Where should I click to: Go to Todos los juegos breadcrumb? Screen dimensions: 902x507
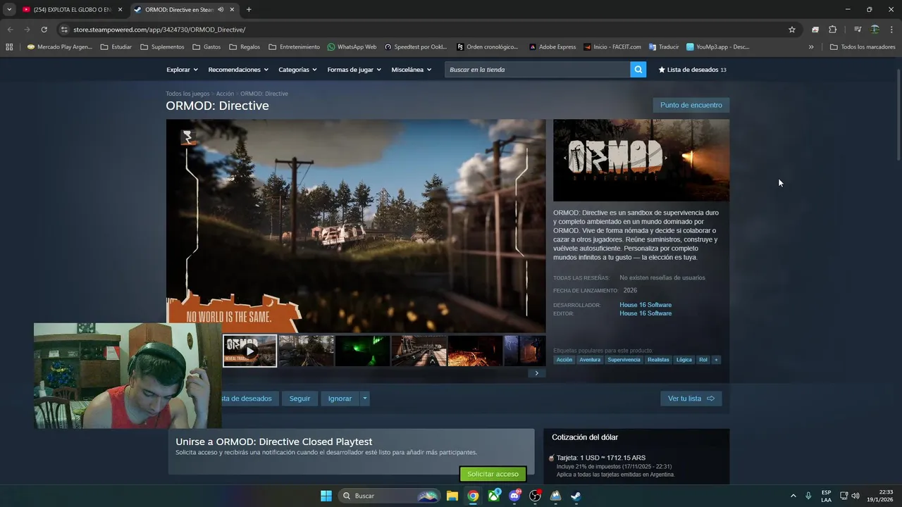[187, 94]
